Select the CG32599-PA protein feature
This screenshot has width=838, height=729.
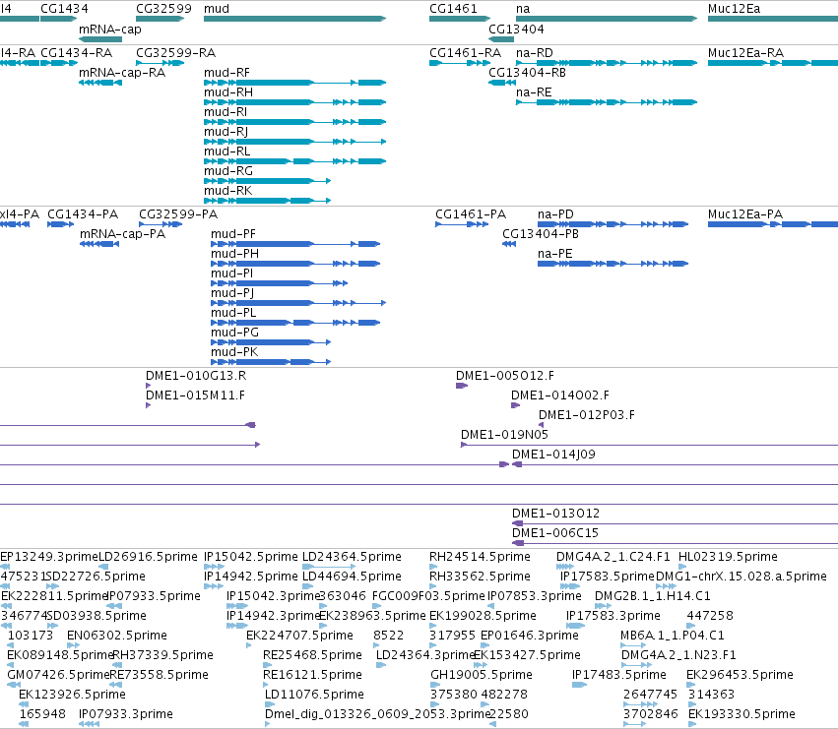point(161,224)
